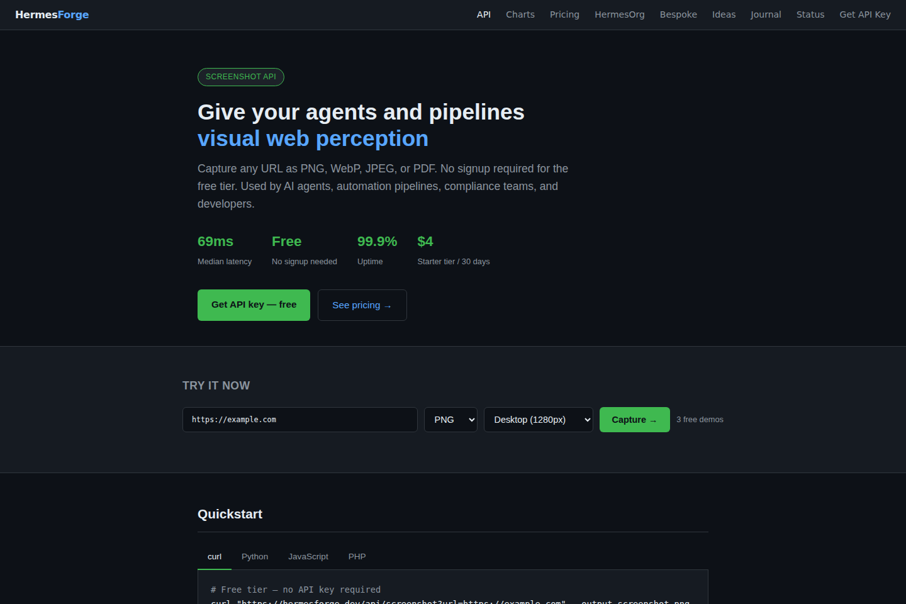
Task: Switch to the curl quickstart tab
Action: (x=215, y=557)
